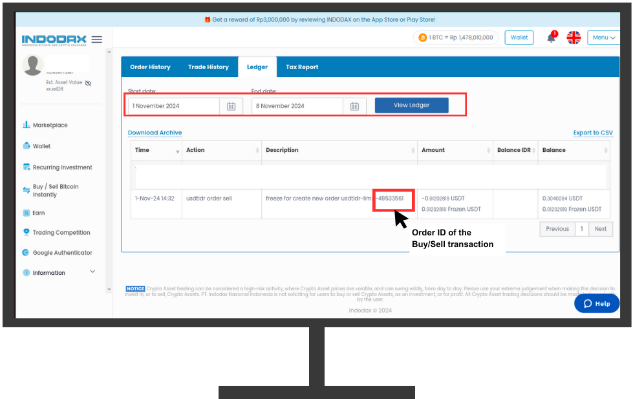Open Buy / Sell Bitcoin Instantly
This screenshot has height=399, width=633.
tap(56, 191)
